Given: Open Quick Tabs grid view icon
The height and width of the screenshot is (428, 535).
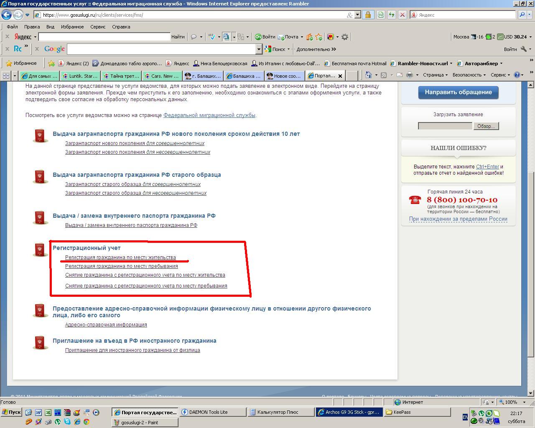Looking at the screenshot, I should pos(6,76).
